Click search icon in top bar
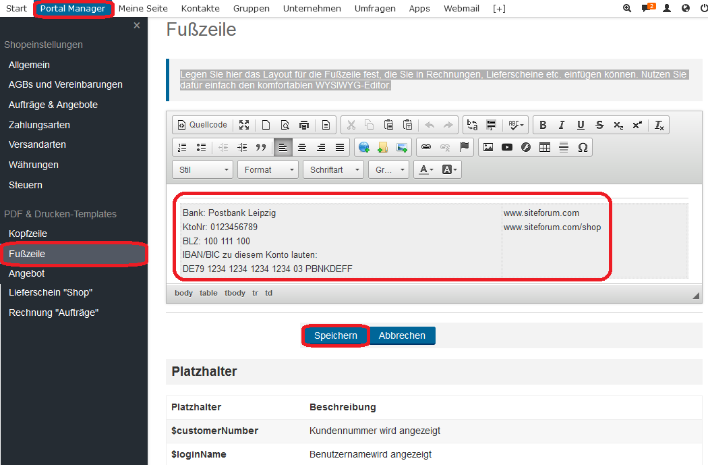 pyautogui.click(x=627, y=8)
